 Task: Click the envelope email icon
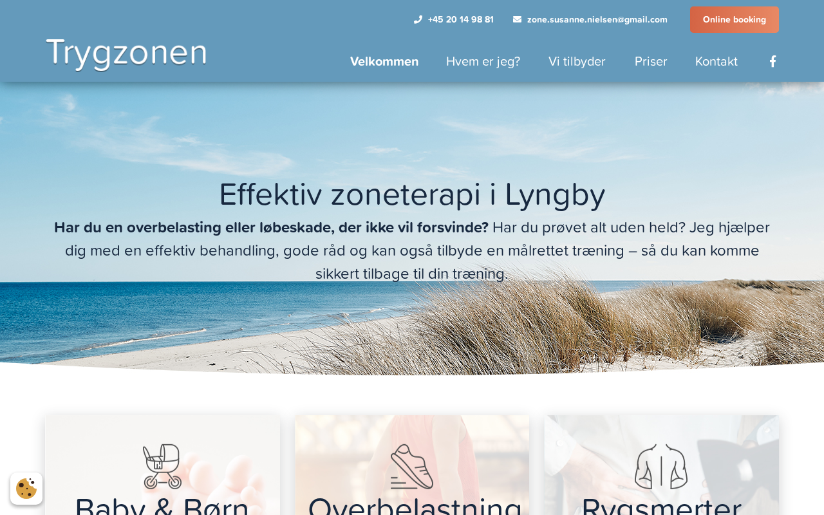517,19
